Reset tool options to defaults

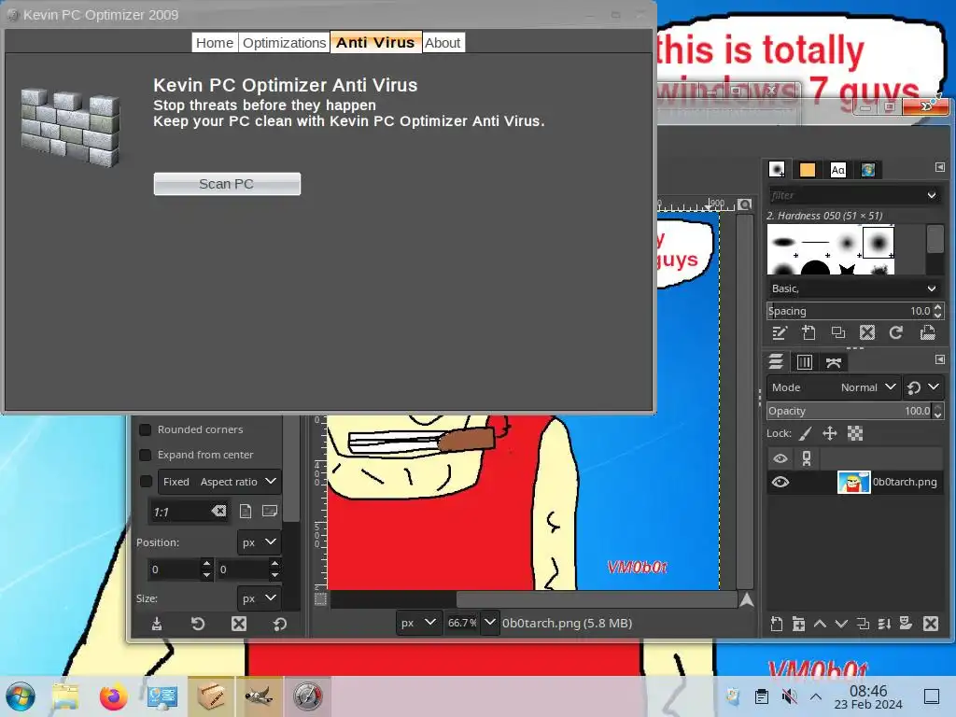pos(280,624)
